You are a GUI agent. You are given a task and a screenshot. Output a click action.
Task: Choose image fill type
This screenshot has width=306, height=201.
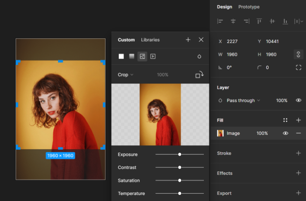[x=142, y=57]
